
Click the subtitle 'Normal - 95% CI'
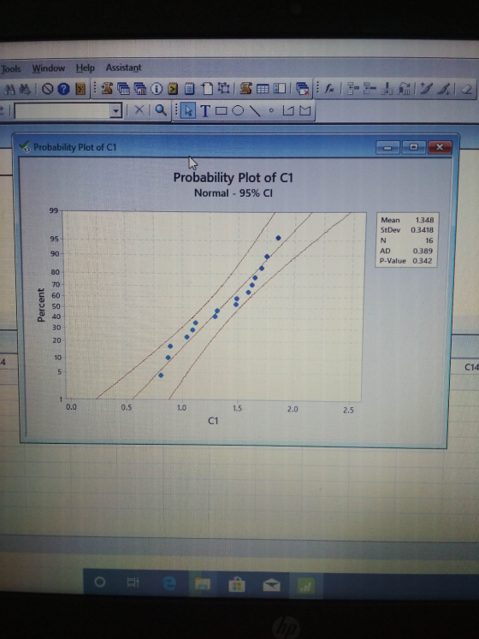coord(234,192)
